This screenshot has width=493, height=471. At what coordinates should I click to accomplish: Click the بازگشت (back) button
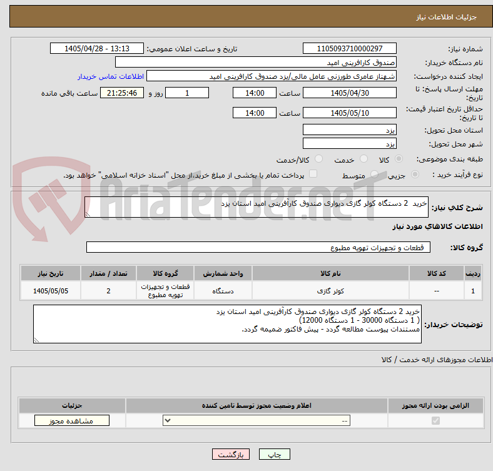coord(230,454)
